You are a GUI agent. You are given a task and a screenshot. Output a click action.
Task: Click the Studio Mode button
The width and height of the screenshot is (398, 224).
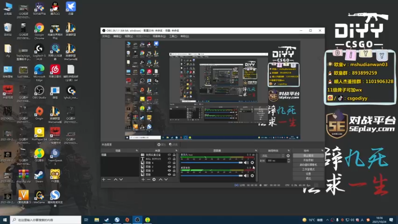click(308, 169)
